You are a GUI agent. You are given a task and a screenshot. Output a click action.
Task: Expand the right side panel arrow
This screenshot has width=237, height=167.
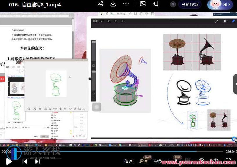point(235,84)
